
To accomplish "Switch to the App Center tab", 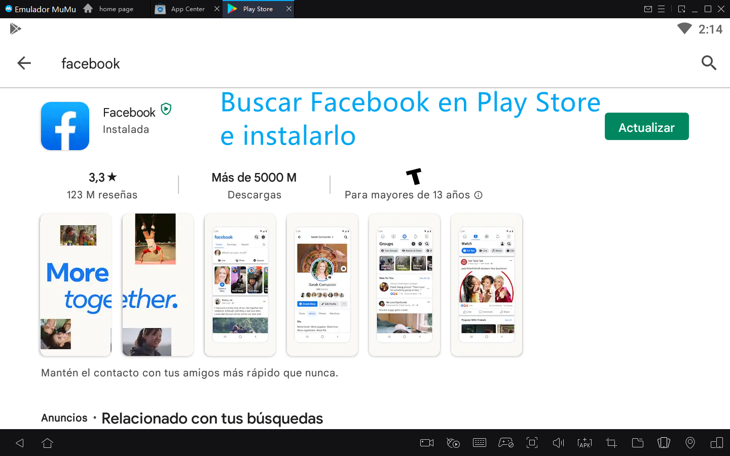I will (187, 9).
